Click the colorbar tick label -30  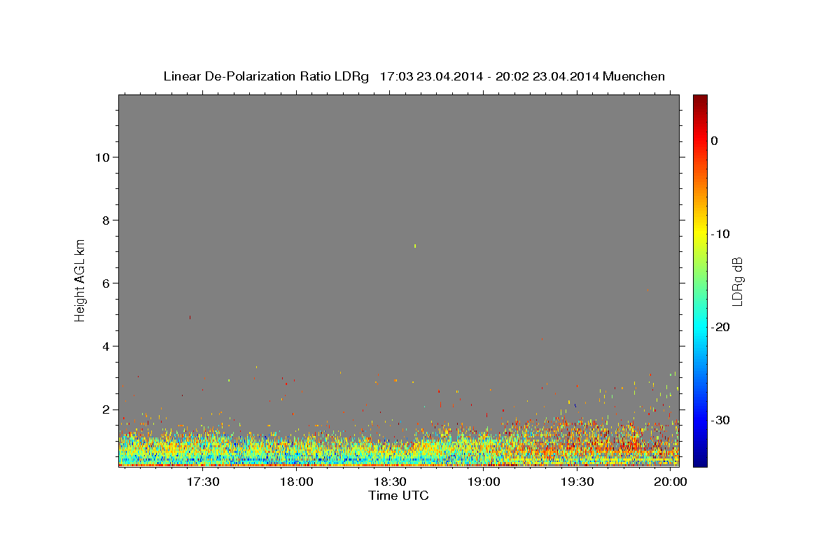pos(720,420)
